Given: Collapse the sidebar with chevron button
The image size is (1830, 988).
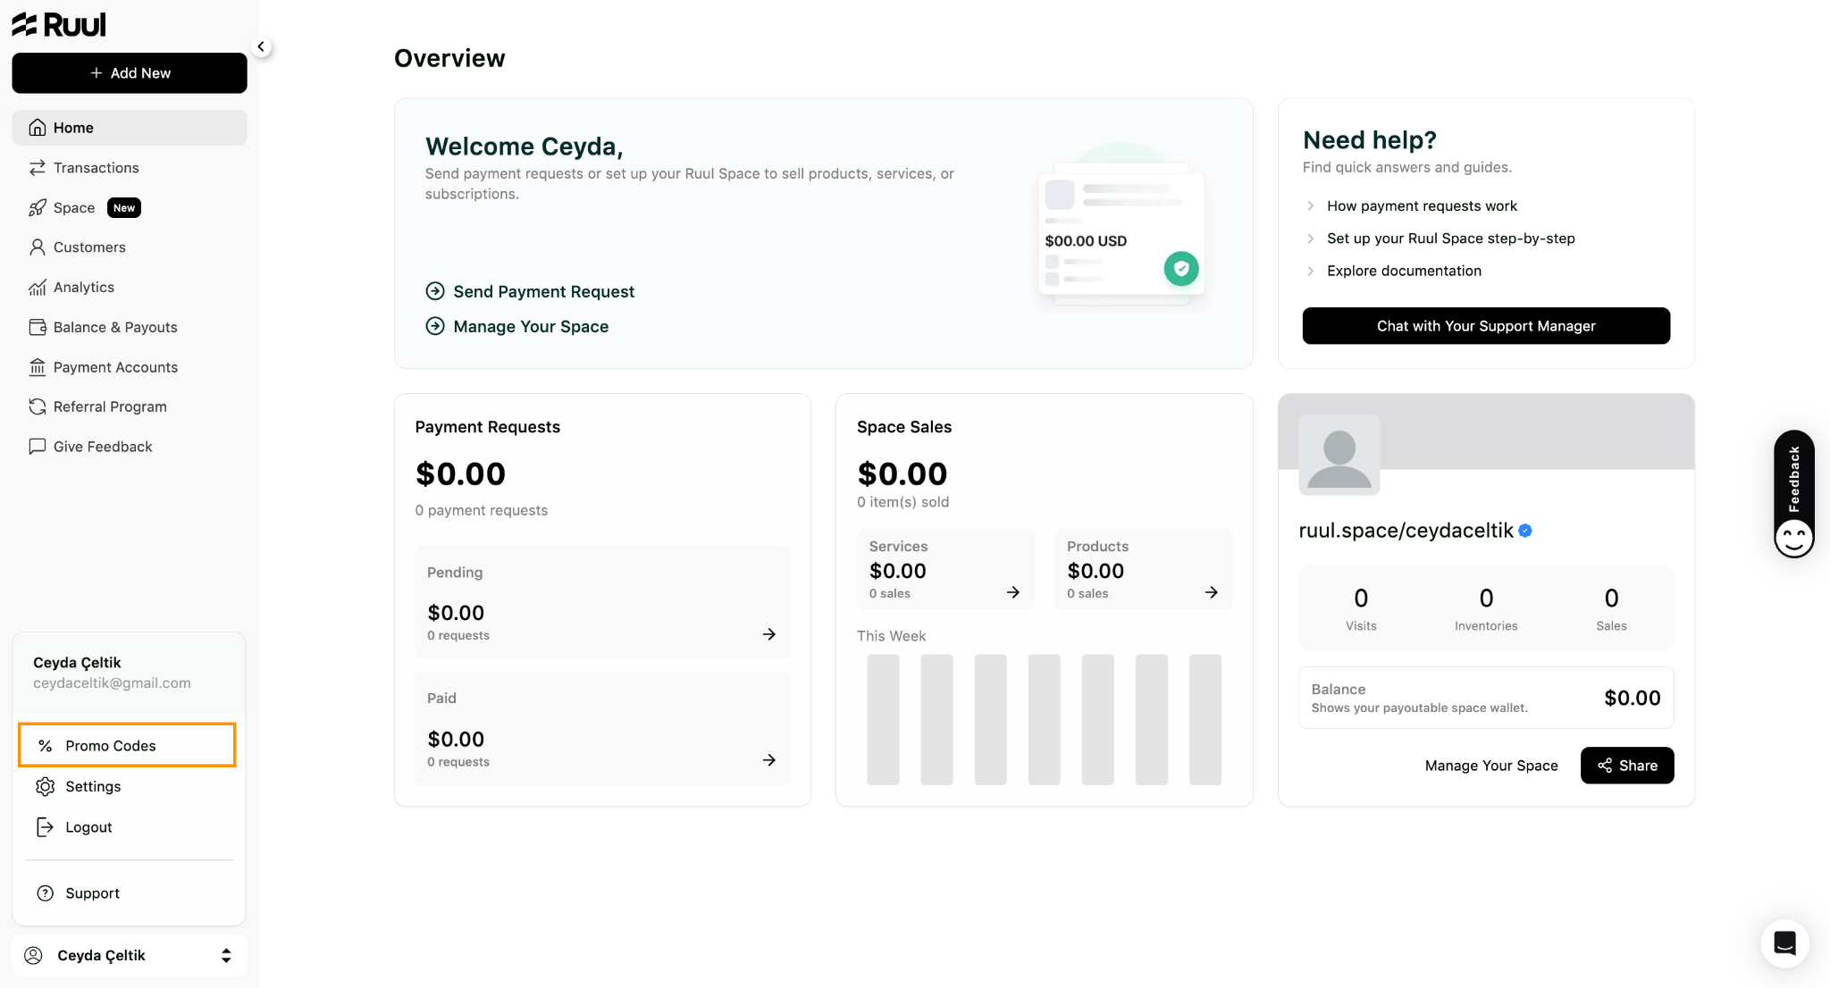Looking at the screenshot, I should pos(261,47).
